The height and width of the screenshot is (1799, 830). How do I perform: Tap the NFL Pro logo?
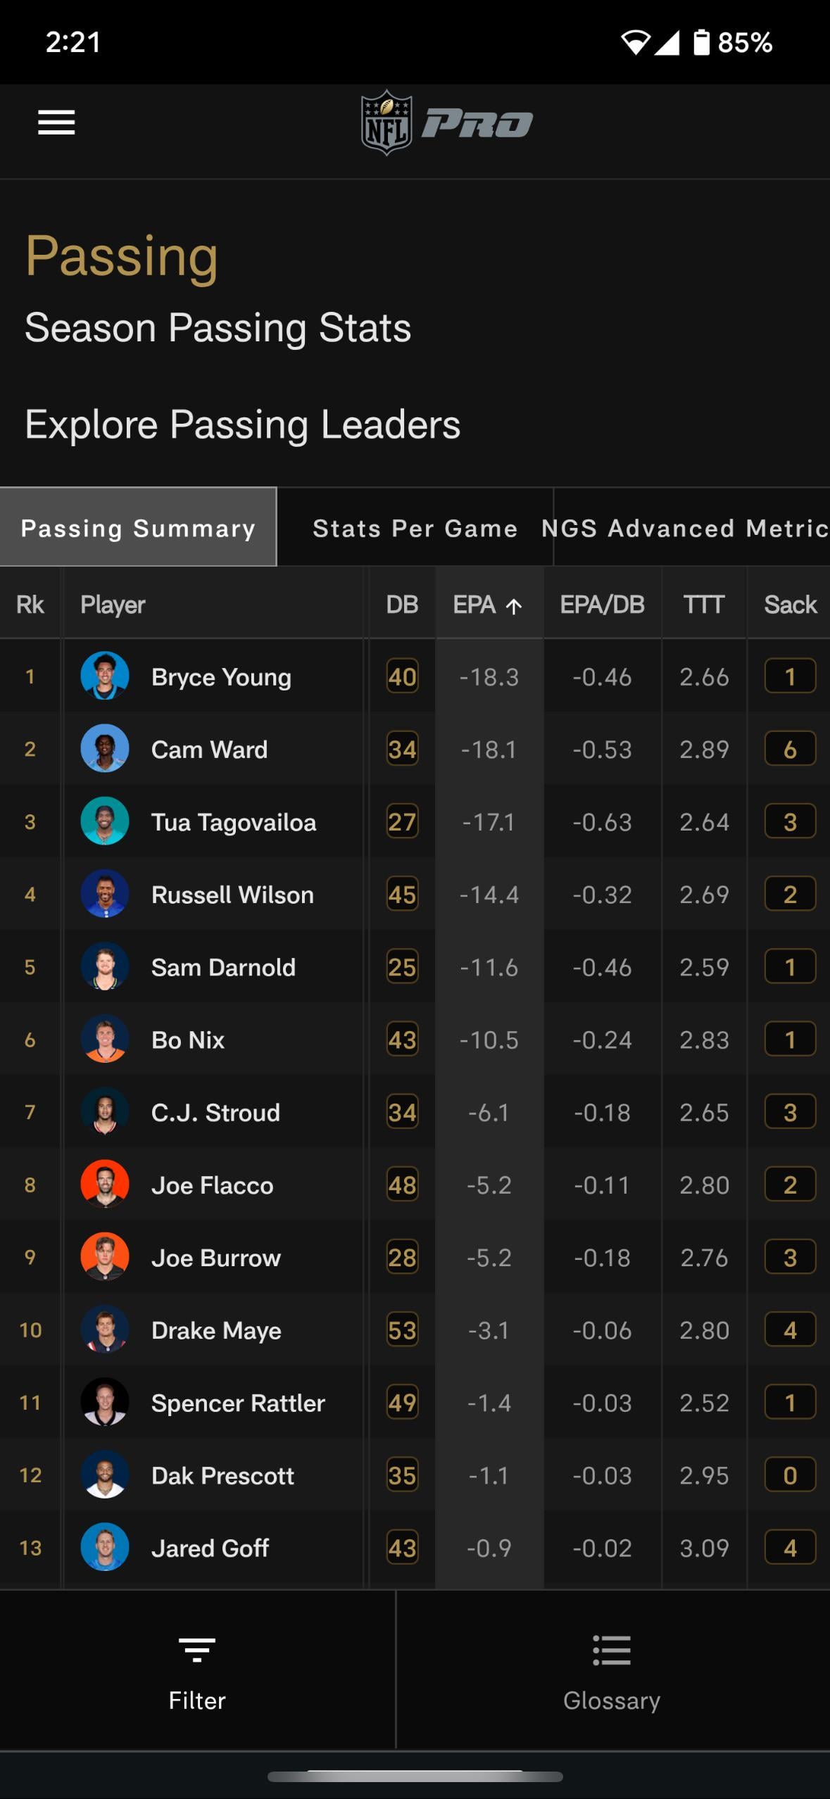point(446,123)
